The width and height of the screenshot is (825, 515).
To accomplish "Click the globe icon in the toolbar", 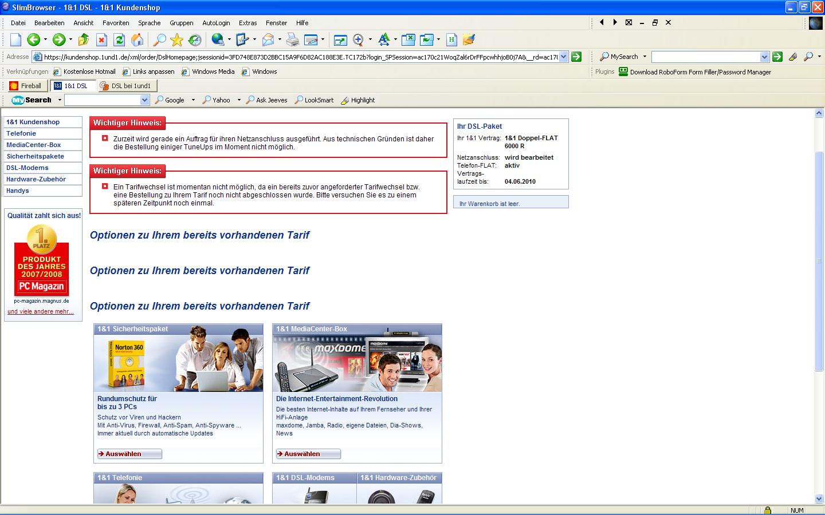I will click(x=218, y=39).
